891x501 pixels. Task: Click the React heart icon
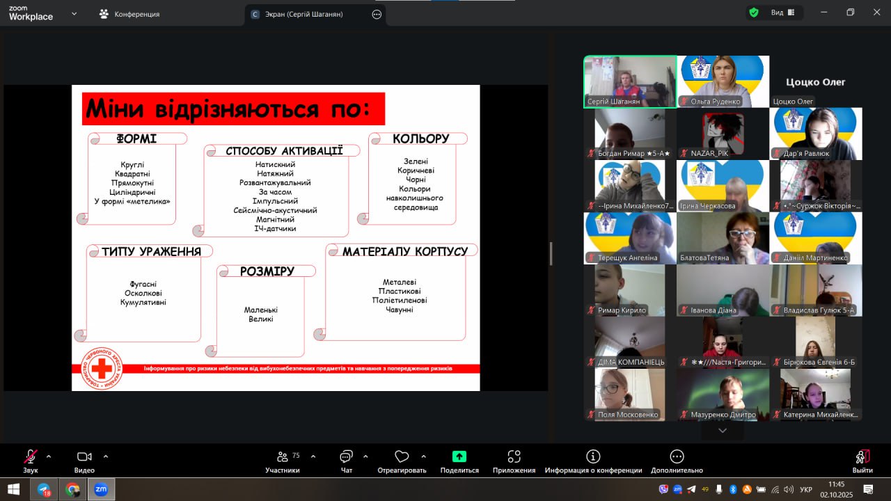[402, 457]
